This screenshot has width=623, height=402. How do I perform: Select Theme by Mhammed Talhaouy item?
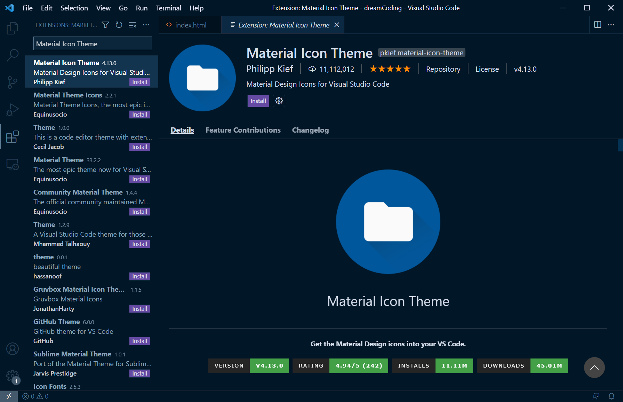92,233
